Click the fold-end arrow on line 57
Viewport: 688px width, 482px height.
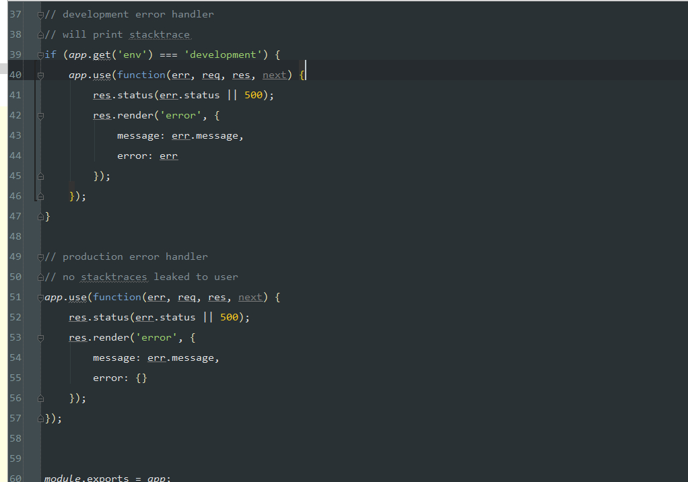click(x=39, y=418)
